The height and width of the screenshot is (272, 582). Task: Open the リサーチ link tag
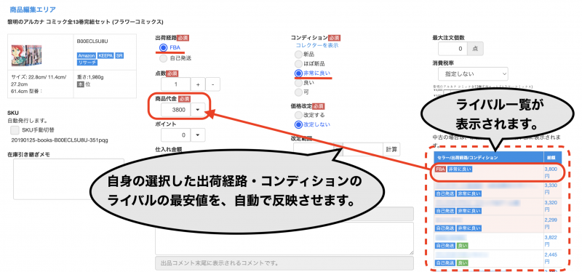click(x=87, y=63)
